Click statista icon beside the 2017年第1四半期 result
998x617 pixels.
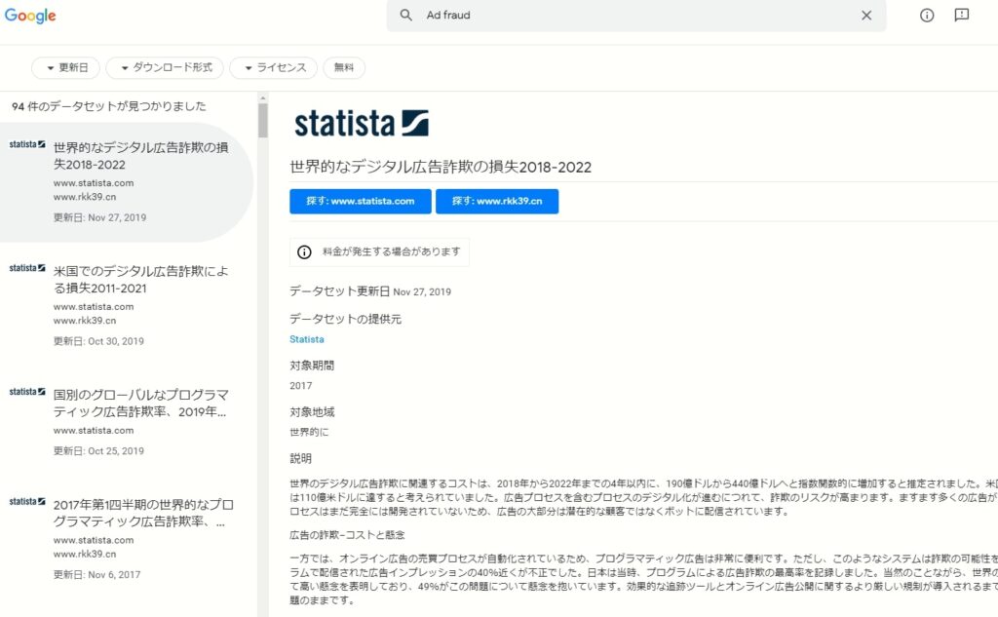tap(27, 502)
